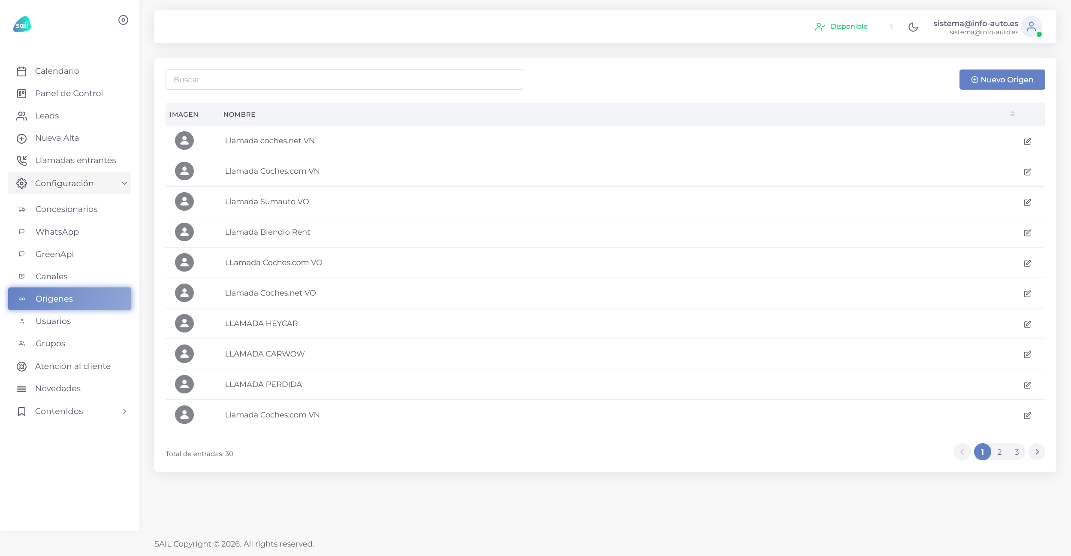
Task: Click the Sail logo
Action: 22,24
